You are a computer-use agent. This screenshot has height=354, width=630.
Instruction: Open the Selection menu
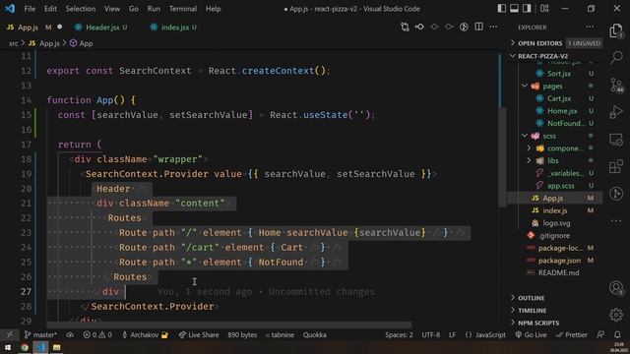tap(81, 9)
